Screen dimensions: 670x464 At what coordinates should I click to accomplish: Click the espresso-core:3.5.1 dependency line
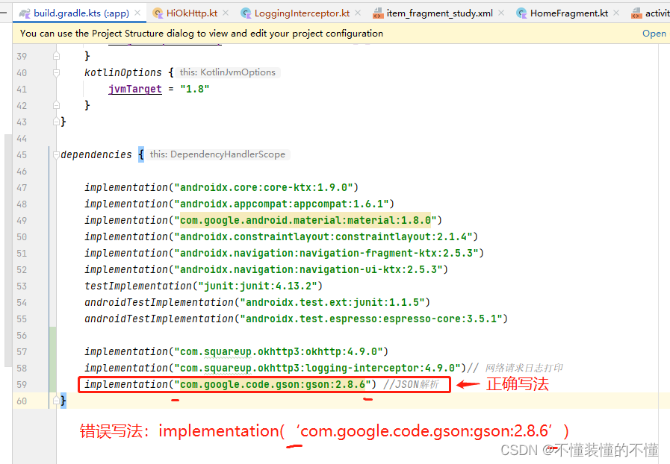pos(296,319)
